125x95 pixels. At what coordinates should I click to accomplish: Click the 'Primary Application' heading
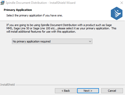18,10
